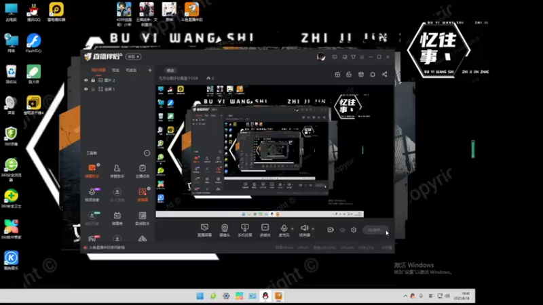Viewport: 543px width, 305px height.
Task: Open the 房管助手 tool
Action: [117, 171]
